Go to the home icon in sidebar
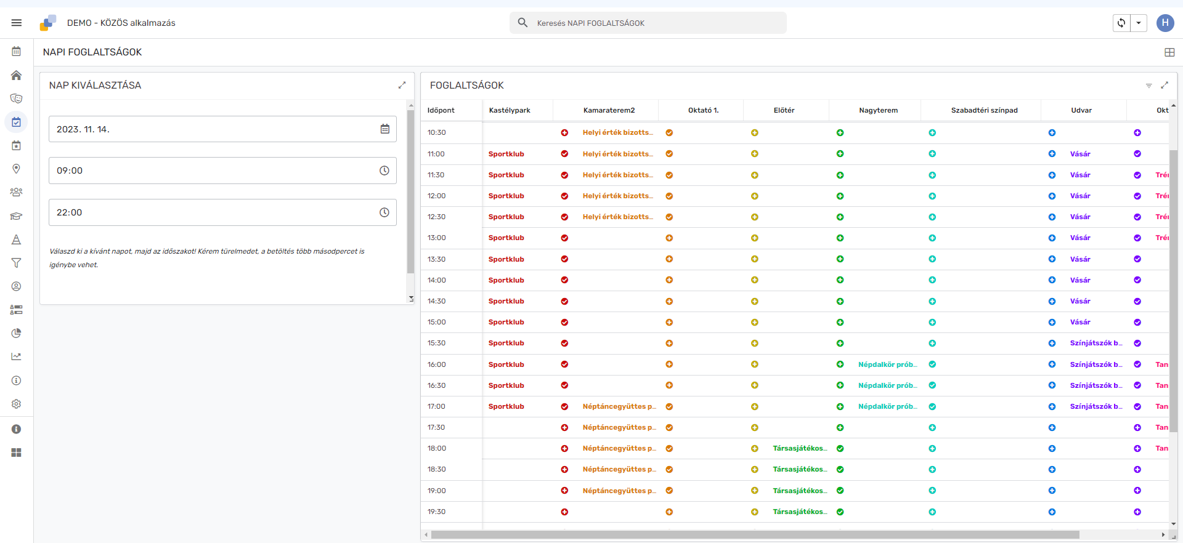The width and height of the screenshot is (1183, 543). click(x=17, y=75)
